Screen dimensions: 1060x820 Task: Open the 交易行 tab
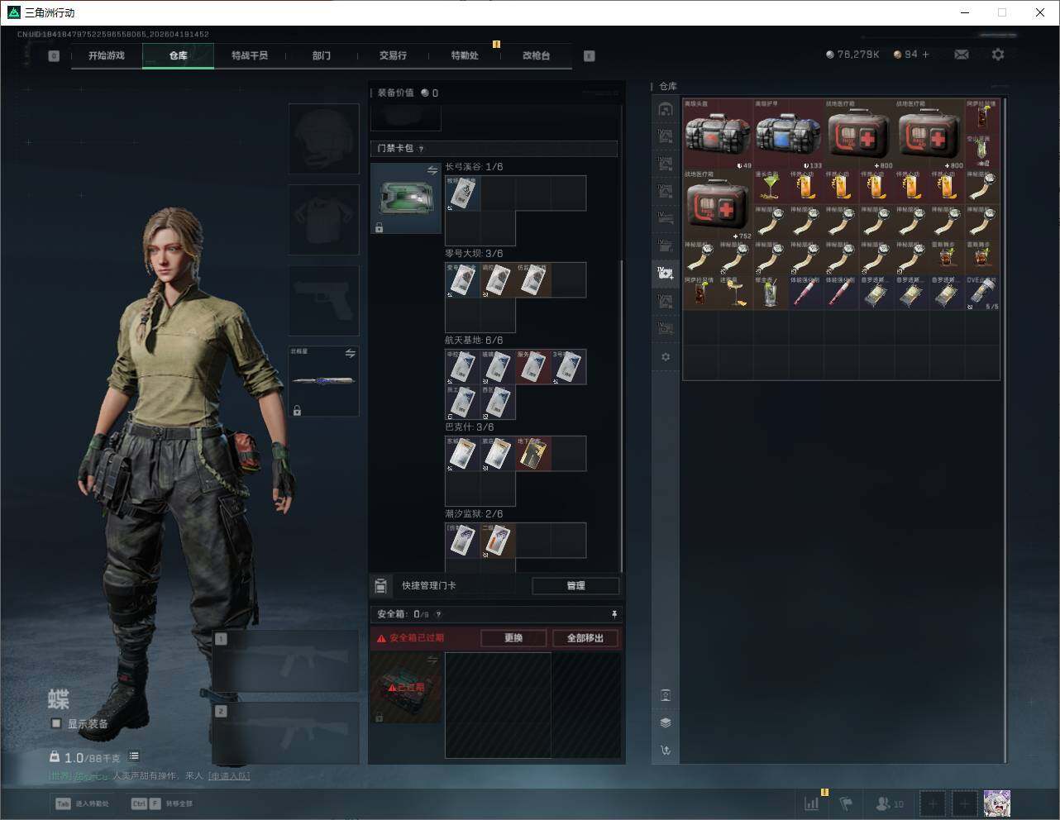pyautogui.click(x=393, y=55)
